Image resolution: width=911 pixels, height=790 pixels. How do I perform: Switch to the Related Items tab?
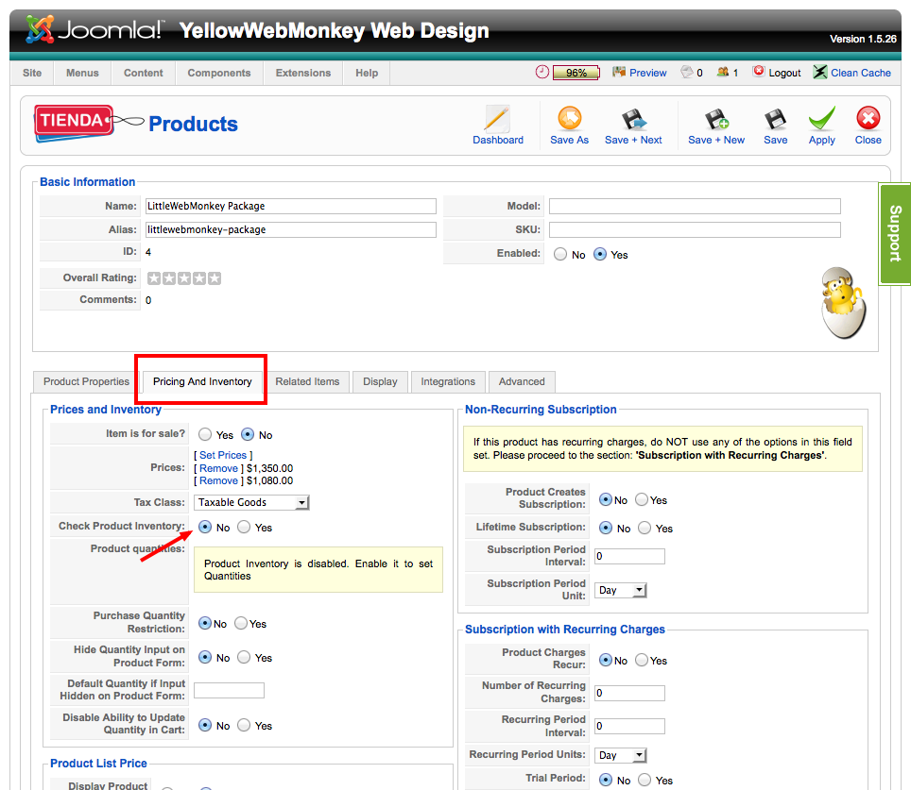tap(307, 381)
